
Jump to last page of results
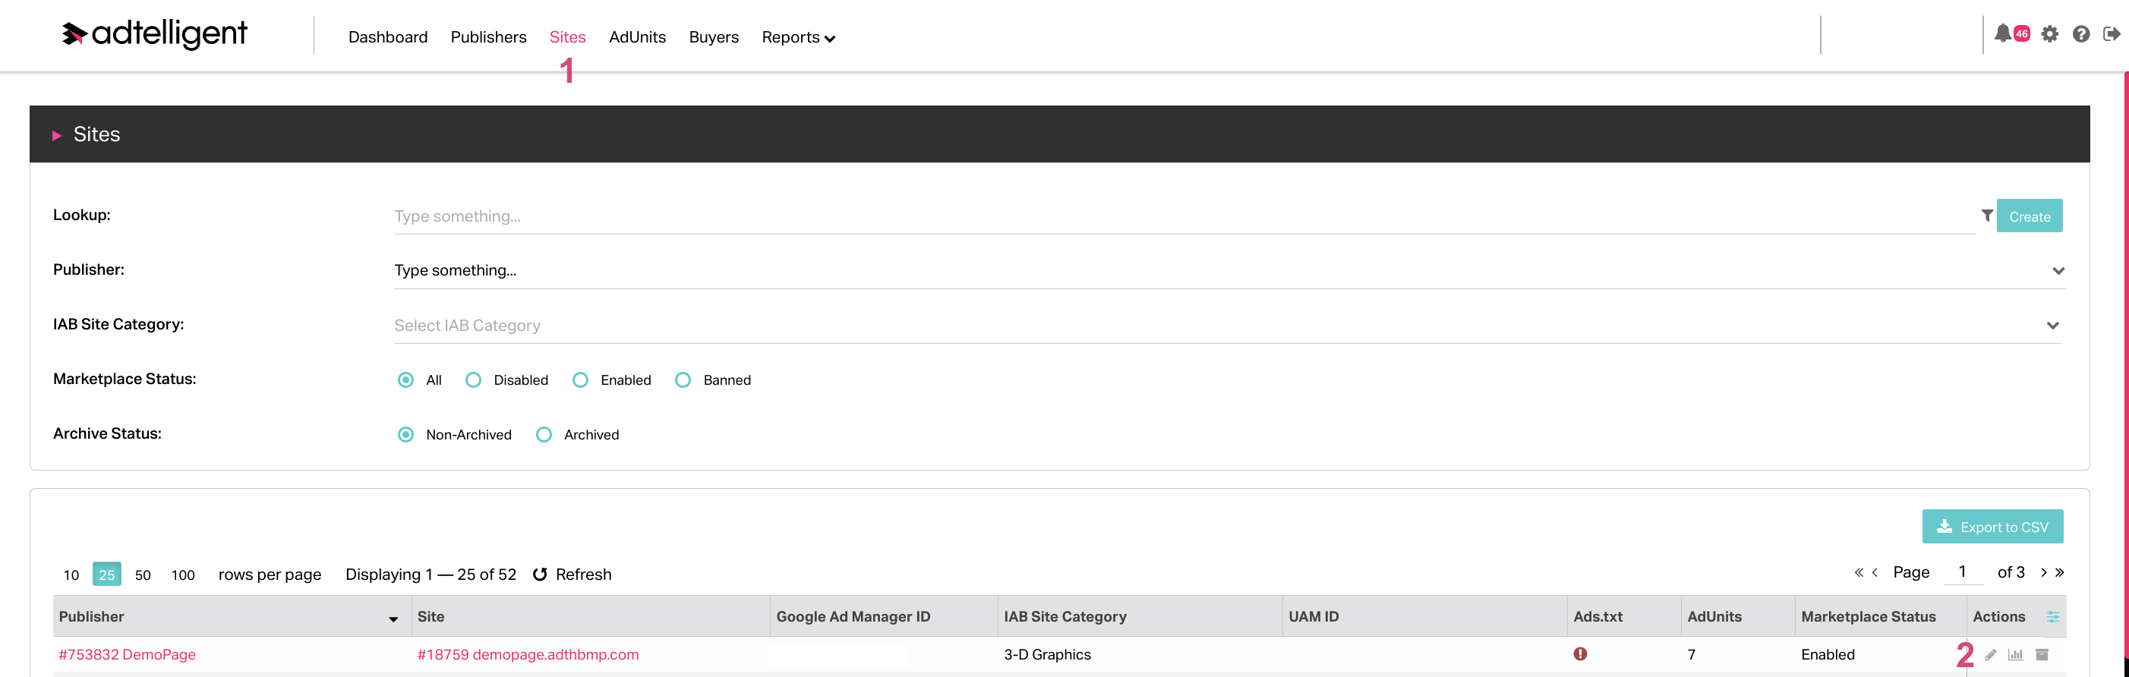click(x=2060, y=572)
